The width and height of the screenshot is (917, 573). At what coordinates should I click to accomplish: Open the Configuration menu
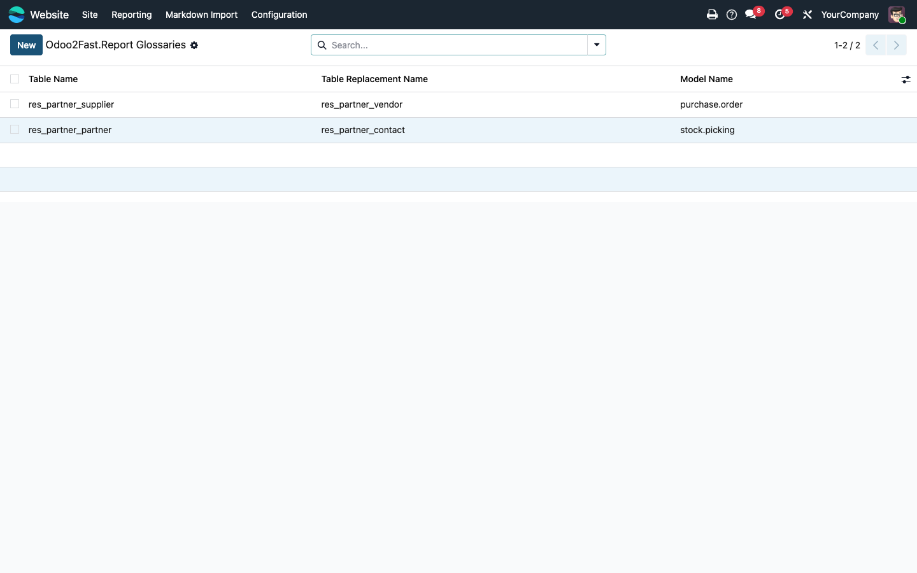[x=279, y=15]
